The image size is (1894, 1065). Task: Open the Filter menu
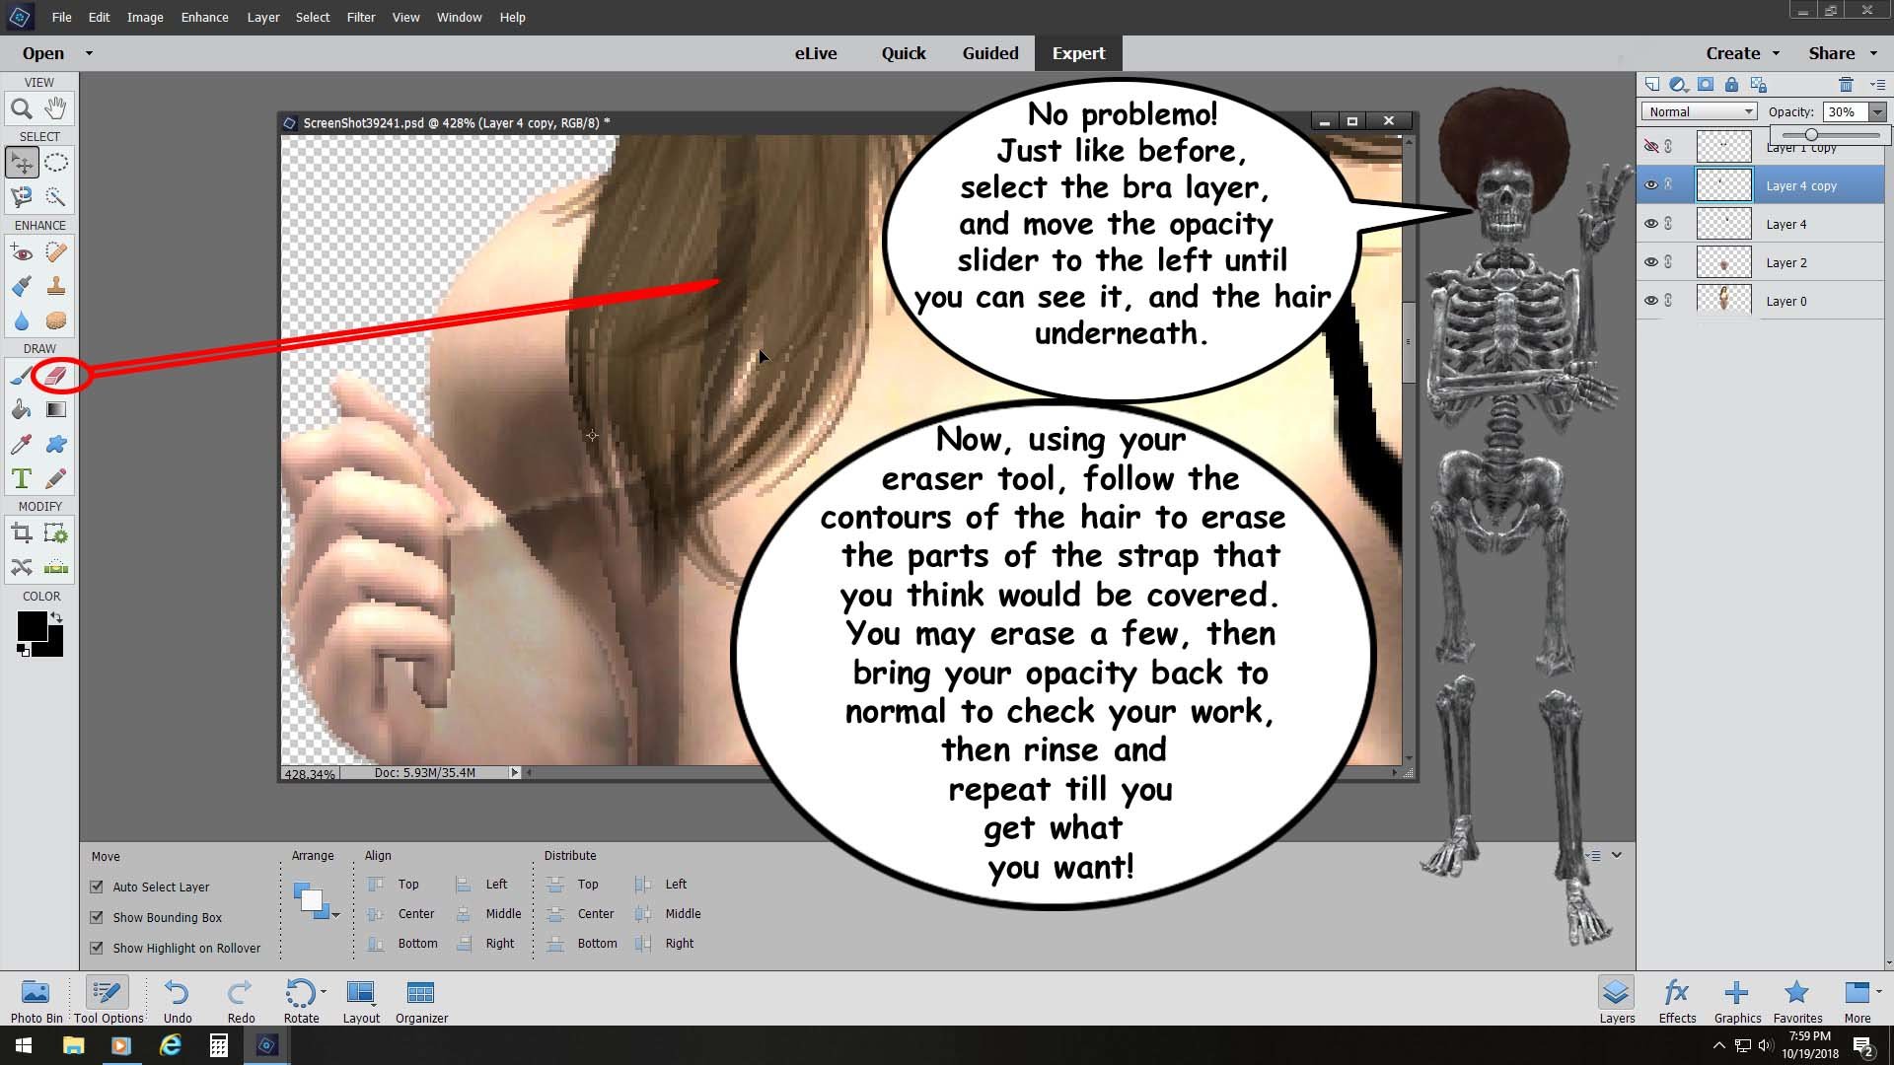click(360, 17)
